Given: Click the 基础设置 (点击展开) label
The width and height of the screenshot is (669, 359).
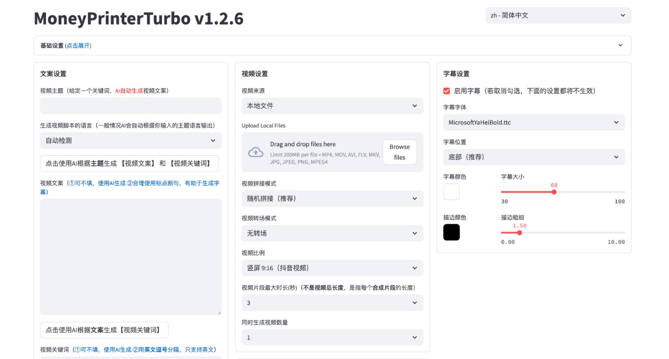Looking at the screenshot, I should 66,45.
